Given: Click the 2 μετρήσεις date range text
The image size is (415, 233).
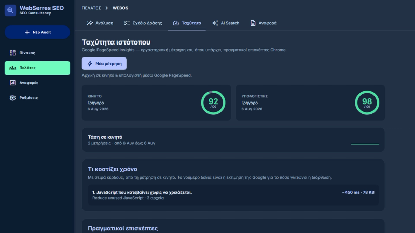Looking at the screenshot, I should point(121,143).
